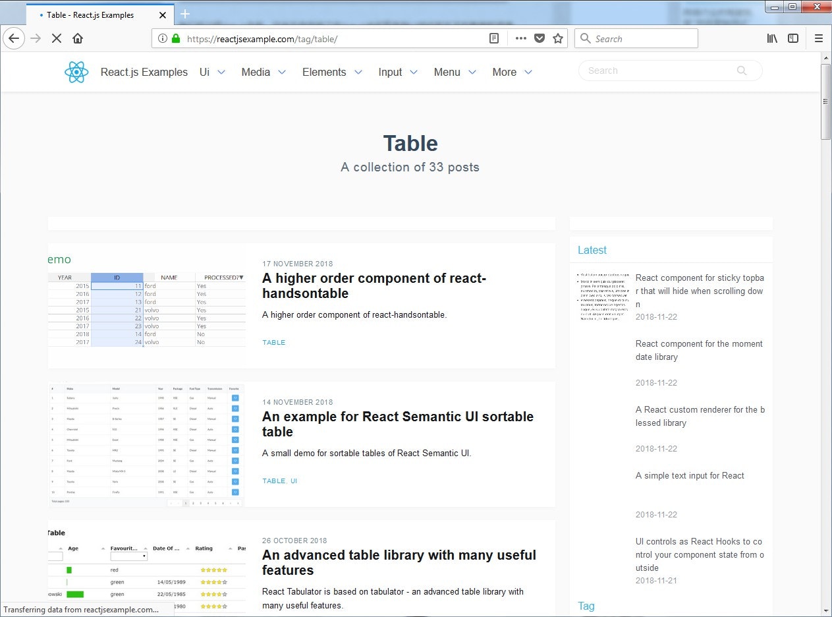832x617 pixels.
Task: Toggle reader view in address bar
Action: click(494, 38)
